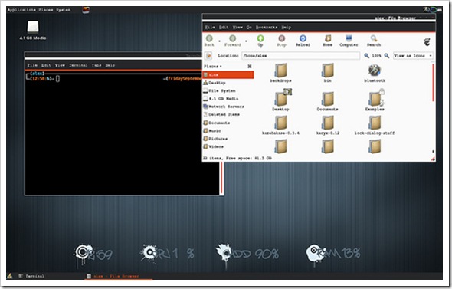Open Computer from toolbar
Viewport: 452px width, 289px height.
click(x=349, y=41)
